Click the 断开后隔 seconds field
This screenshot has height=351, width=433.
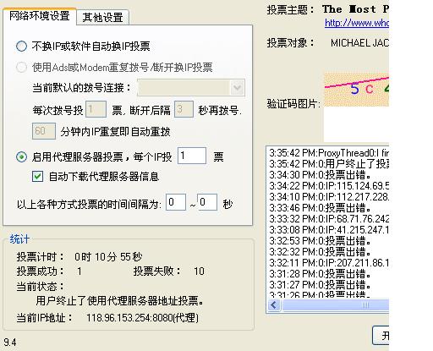pos(184,109)
